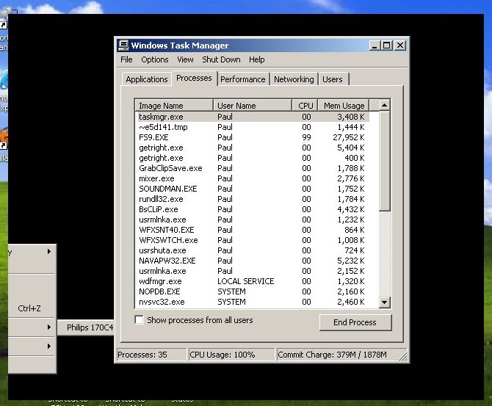Select the FS9.EXE process row

pos(153,137)
